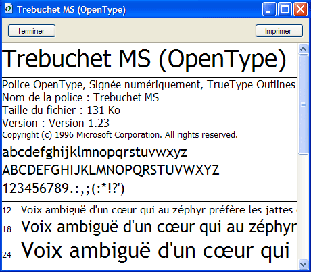Click the scroll down arrow
The height and width of the screenshot is (272, 311).
(304, 264)
